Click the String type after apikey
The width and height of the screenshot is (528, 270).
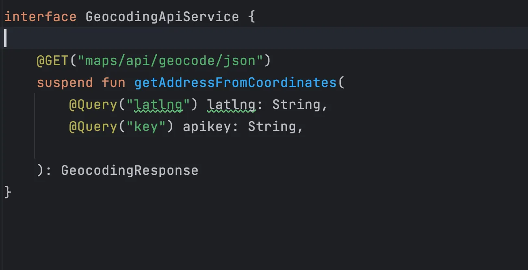[272, 126]
